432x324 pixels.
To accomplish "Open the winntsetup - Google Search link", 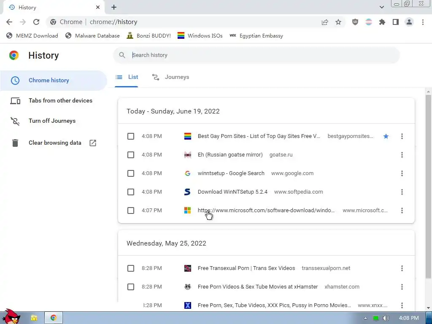I will [x=231, y=173].
